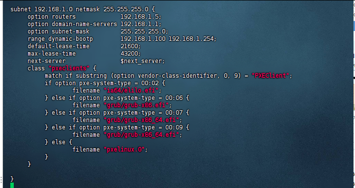Click the "max-lease-time" keyword
Viewport: 355px width, 188px height.
coord(52,54)
